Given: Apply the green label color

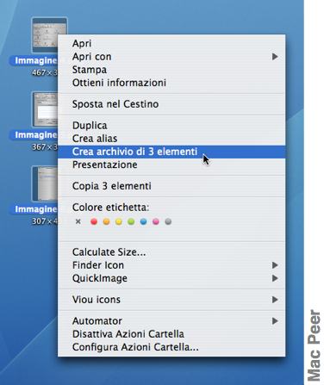Looking at the screenshot, I should coord(131,221).
